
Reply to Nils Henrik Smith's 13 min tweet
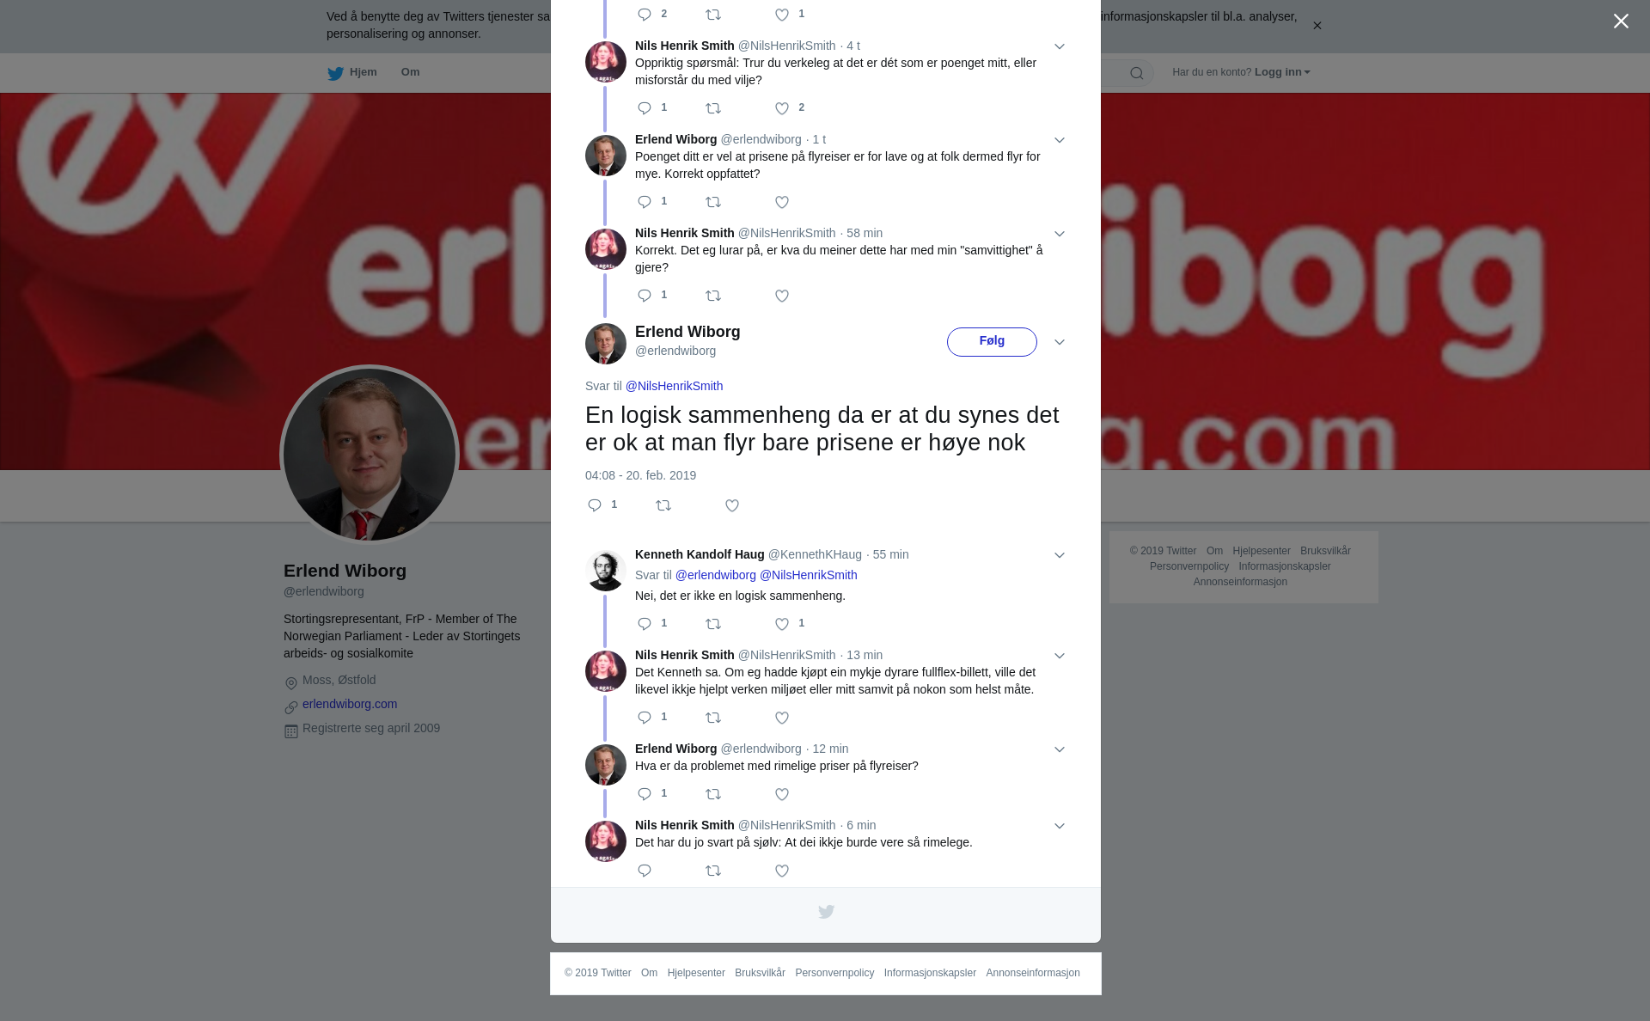click(645, 718)
